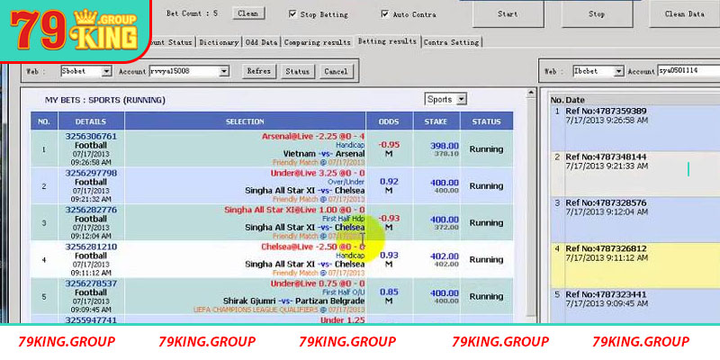Switch to the Odd Data tab
The width and height of the screenshot is (720, 360).
click(261, 41)
